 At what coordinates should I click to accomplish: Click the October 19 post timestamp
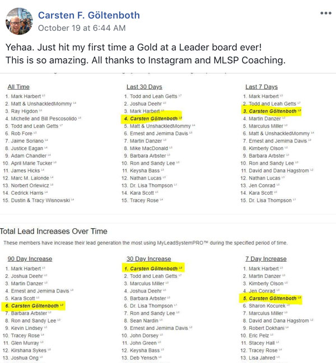(x=82, y=28)
